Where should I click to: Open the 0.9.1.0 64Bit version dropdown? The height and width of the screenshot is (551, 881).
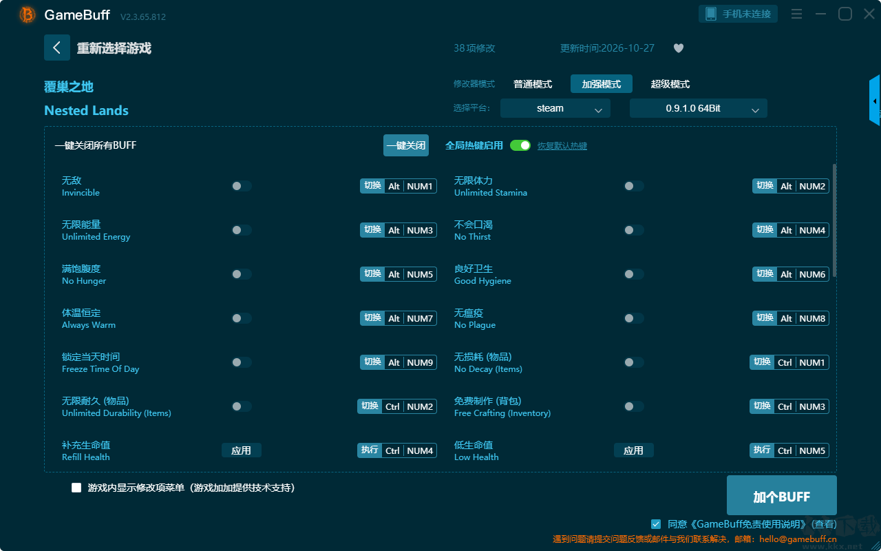click(x=699, y=108)
